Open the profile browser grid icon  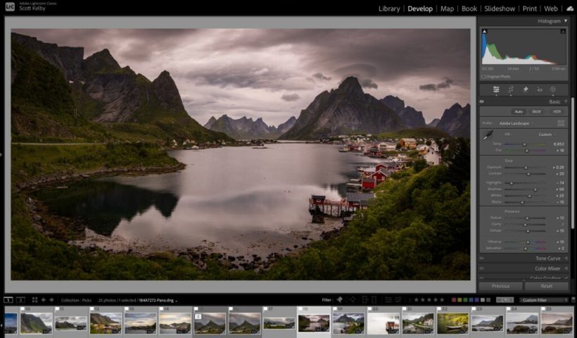click(561, 123)
